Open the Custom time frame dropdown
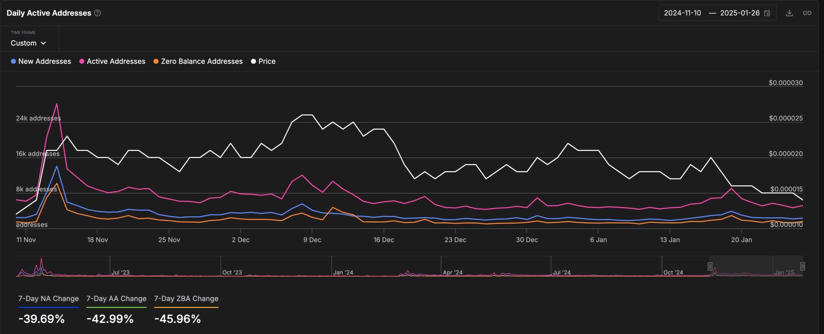Screen dimensions: 824x334 pos(28,43)
